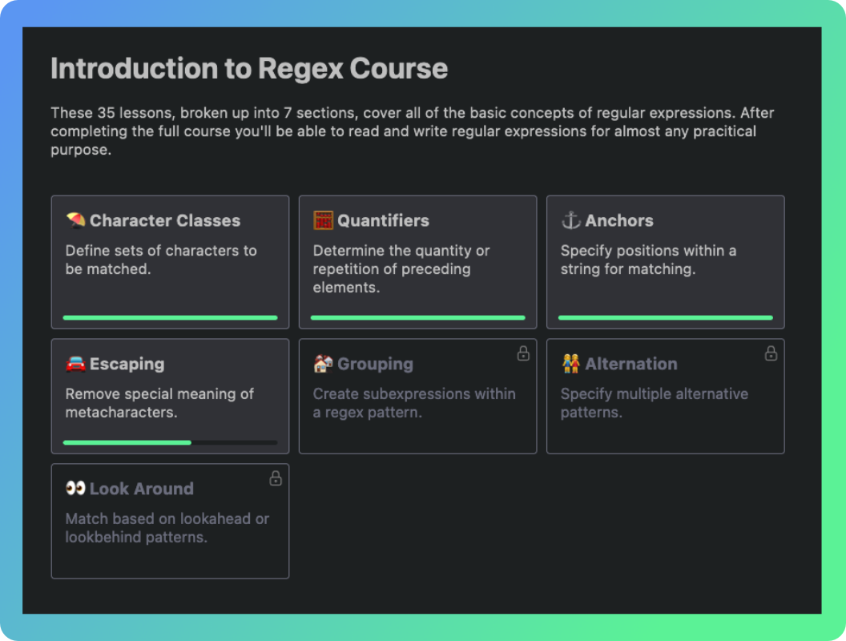This screenshot has height=641, width=846.
Task: Click the padlock on the Alternation card
Action: click(771, 353)
